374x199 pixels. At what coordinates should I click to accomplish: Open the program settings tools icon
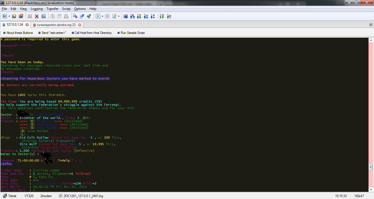click(162, 16)
